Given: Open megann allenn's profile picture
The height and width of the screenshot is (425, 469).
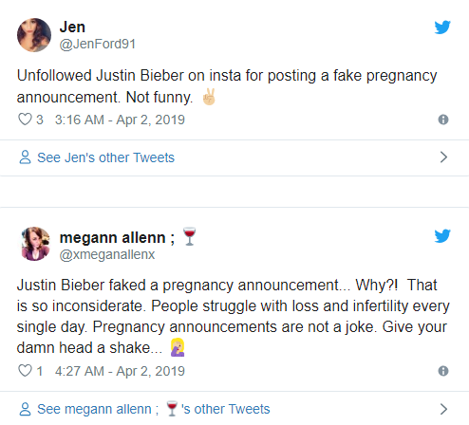Looking at the screenshot, I should (35, 244).
